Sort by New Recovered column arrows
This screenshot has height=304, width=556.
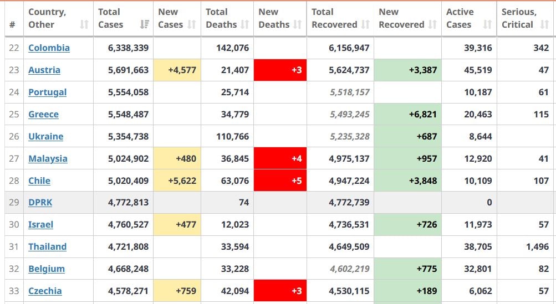(x=432, y=24)
